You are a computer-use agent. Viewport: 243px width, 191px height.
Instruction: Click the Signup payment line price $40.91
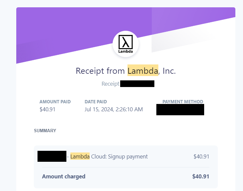click(201, 156)
